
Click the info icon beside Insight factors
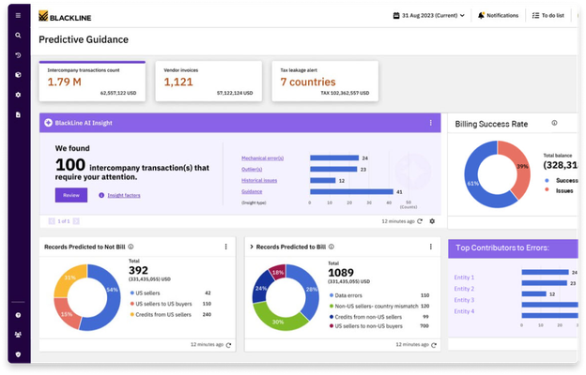(x=101, y=195)
